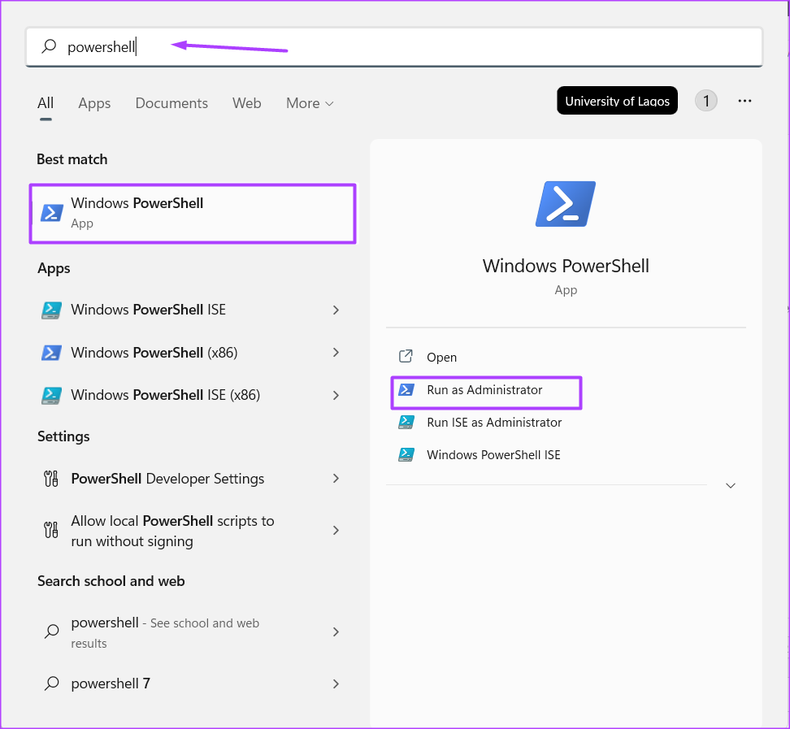The image size is (790, 729).
Task: Click search icon beside 'See school and web results'
Action: [x=51, y=631]
